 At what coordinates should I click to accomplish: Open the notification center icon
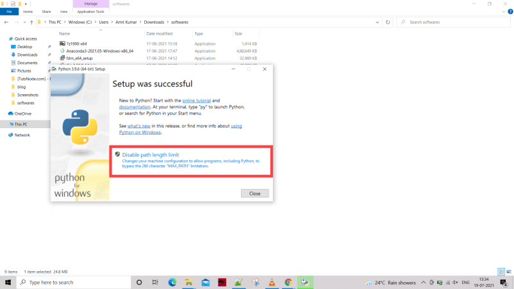(504, 283)
